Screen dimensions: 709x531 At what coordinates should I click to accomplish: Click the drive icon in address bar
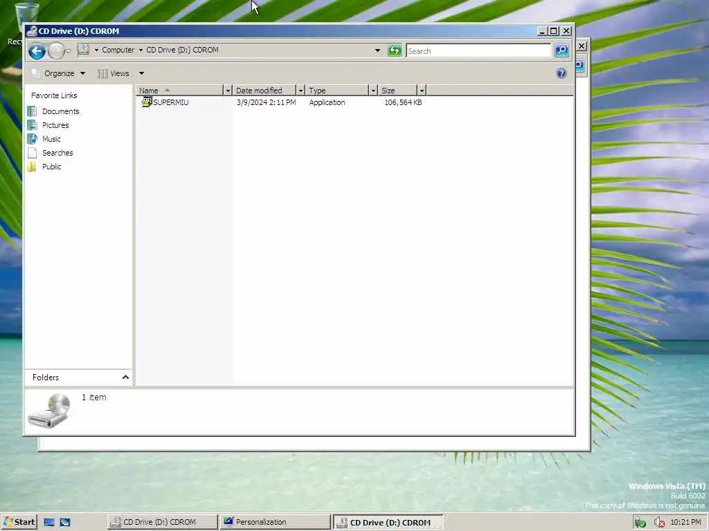pos(84,50)
